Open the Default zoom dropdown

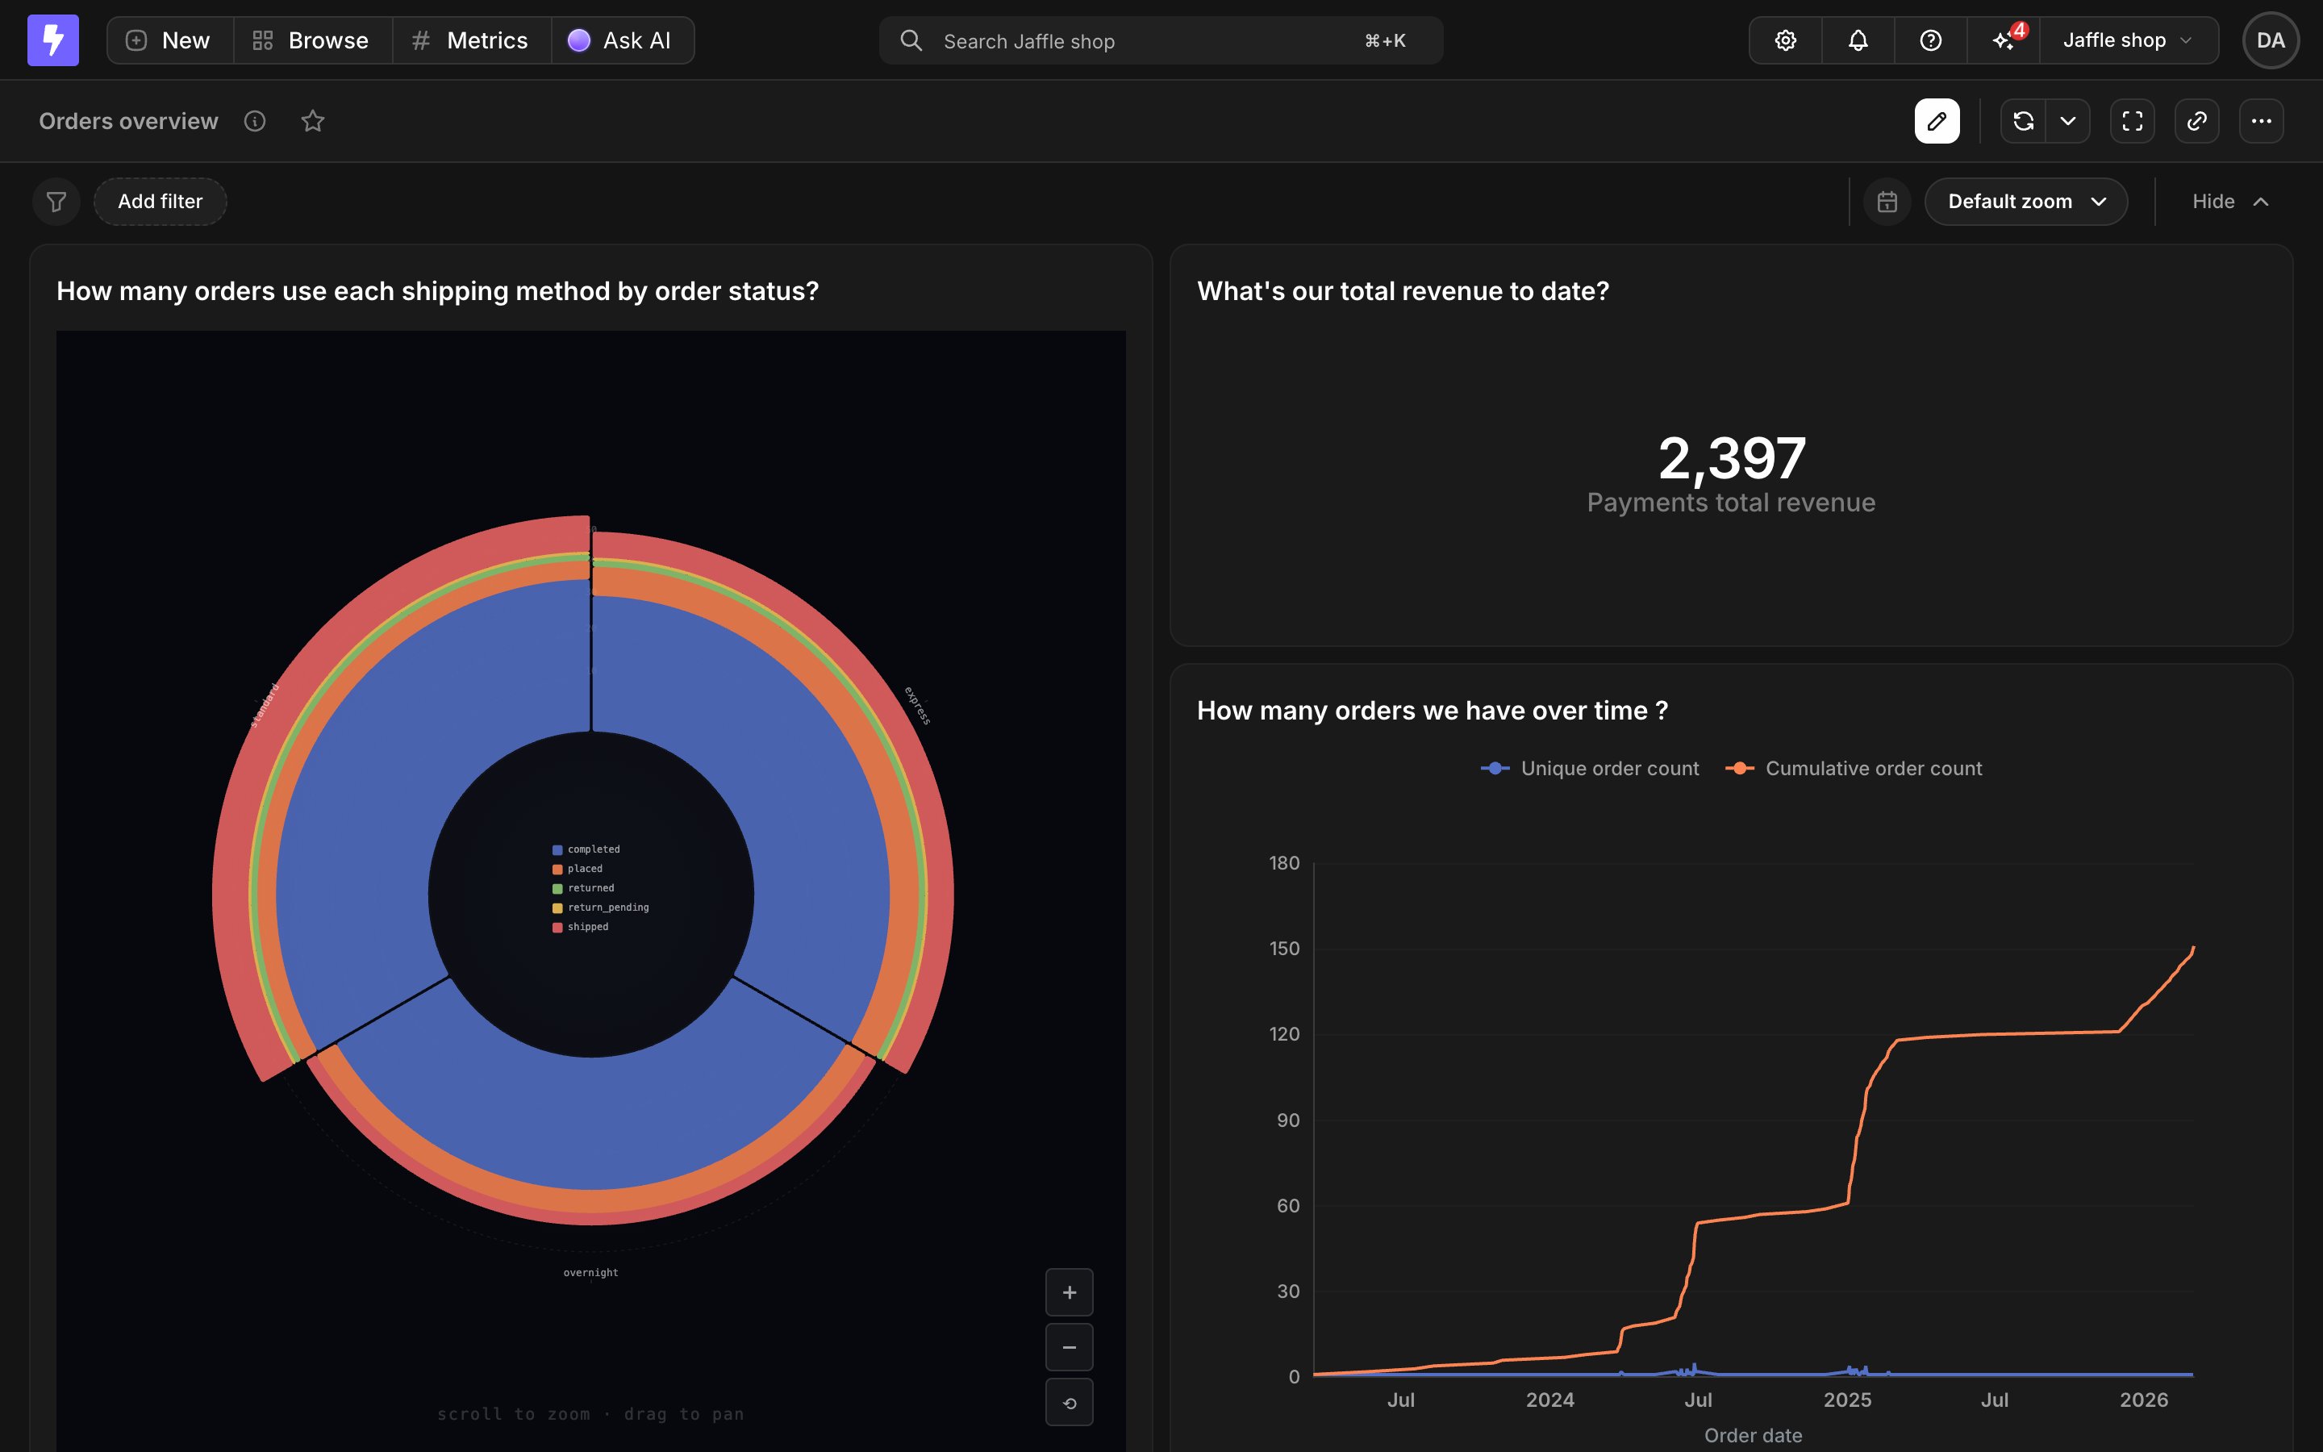point(2026,202)
